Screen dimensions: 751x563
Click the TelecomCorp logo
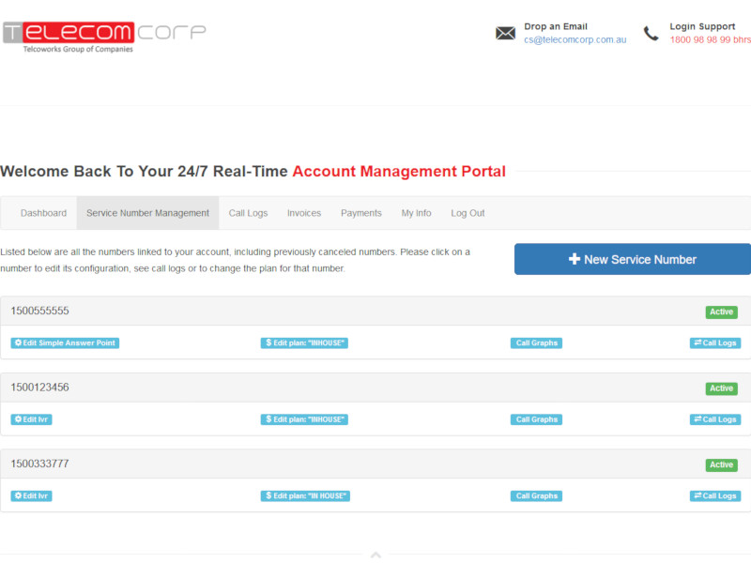point(103,37)
